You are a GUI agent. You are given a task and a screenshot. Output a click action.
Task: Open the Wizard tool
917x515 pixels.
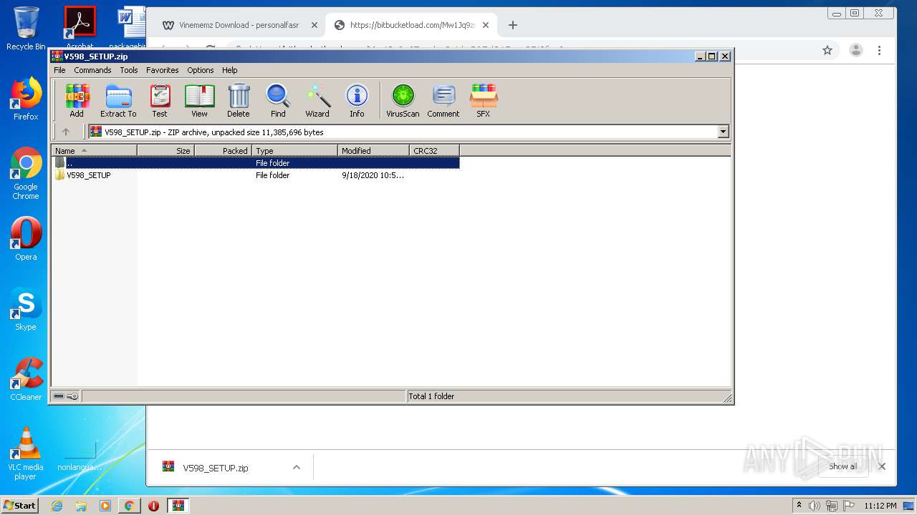317,100
